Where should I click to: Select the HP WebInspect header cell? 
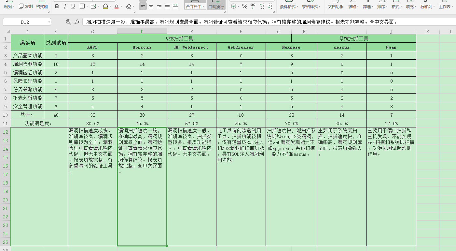(191, 47)
